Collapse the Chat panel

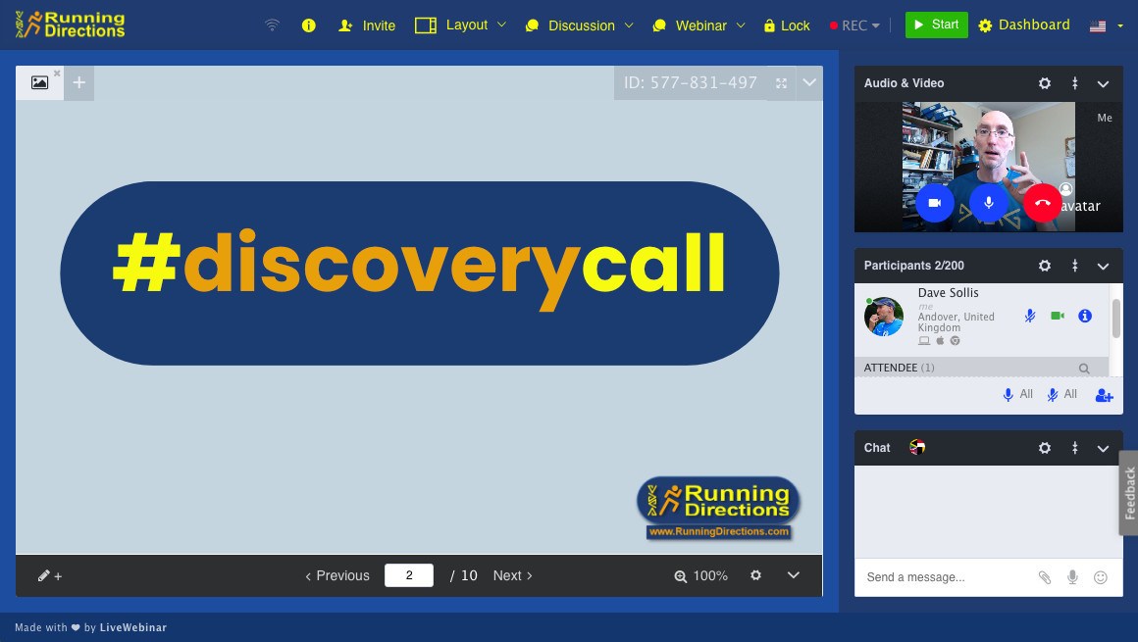click(x=1103, y=449)
